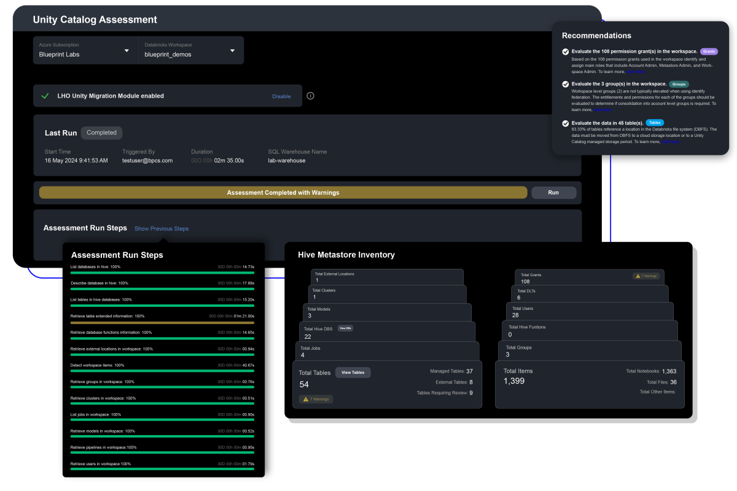The height and width of the screenshot is (491, 737).
Task: Follow the 'click here' link under permission grants
Action: coord(635,72)
